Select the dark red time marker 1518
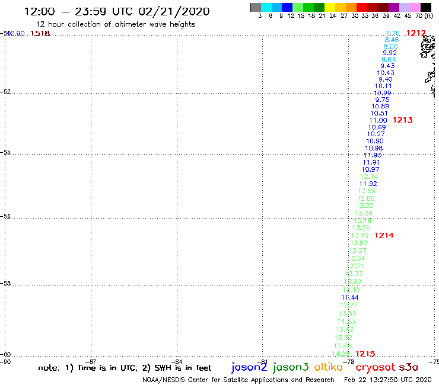Image resolution: width=439 pixels, height=385 pixels. pos(40,34)
